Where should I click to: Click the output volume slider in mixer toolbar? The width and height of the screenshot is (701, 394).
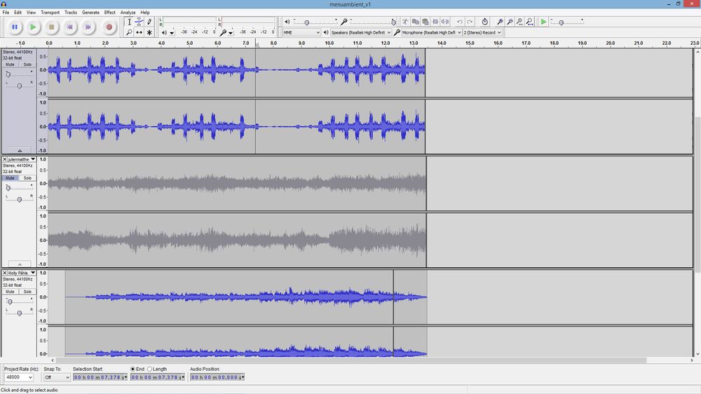315,22
